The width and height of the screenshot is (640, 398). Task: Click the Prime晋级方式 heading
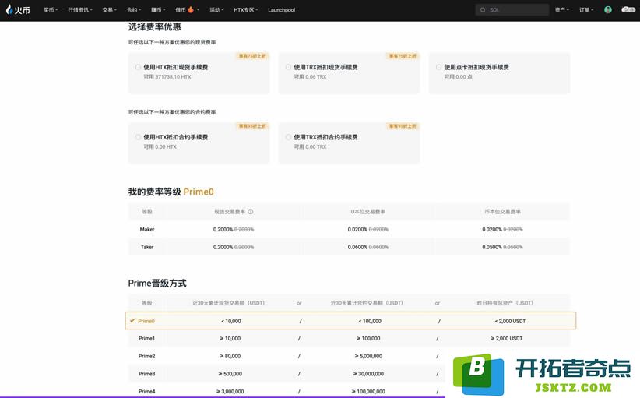(157, 284)
